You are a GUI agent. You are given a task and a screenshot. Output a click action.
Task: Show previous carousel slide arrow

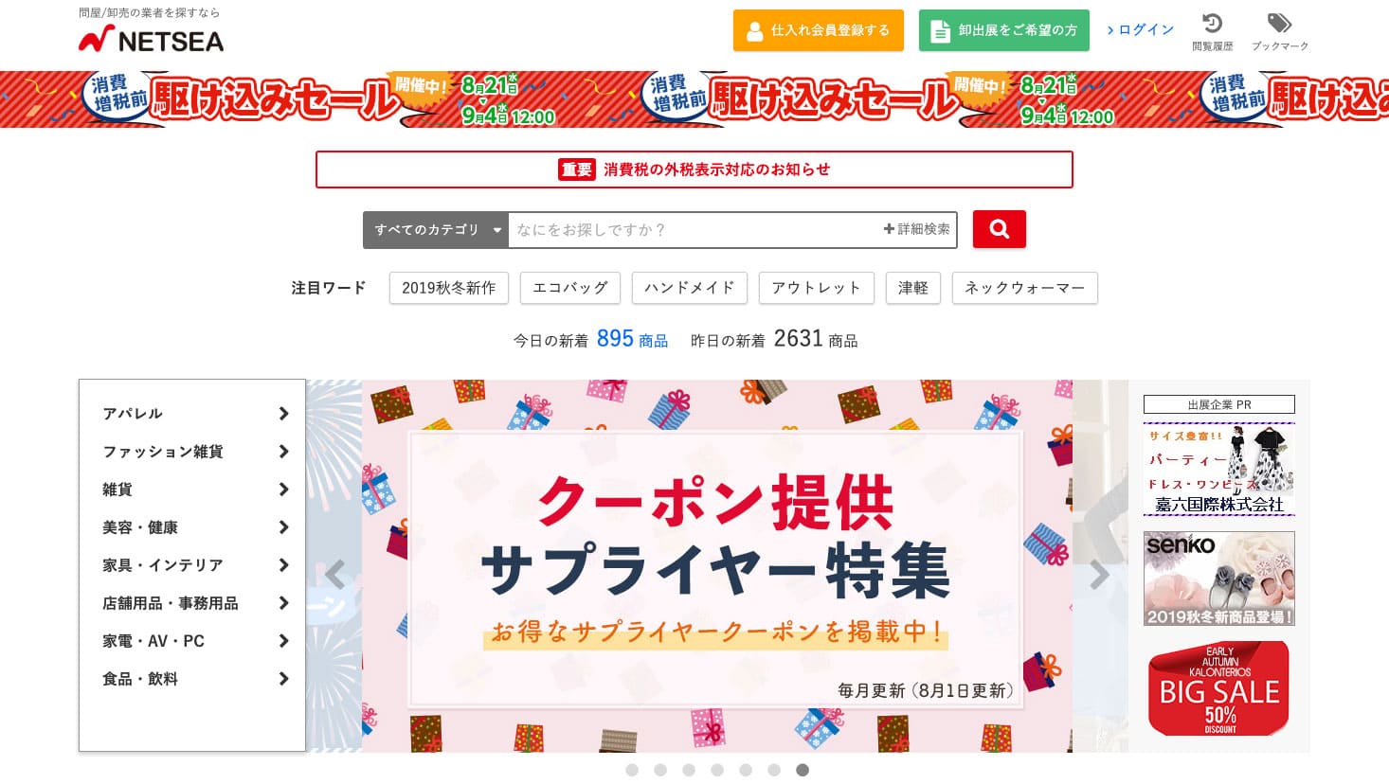click(334, 575)
